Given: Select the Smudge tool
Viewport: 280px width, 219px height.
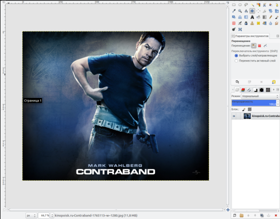Looking at the screenshot, I should click(x=276, y=23).
